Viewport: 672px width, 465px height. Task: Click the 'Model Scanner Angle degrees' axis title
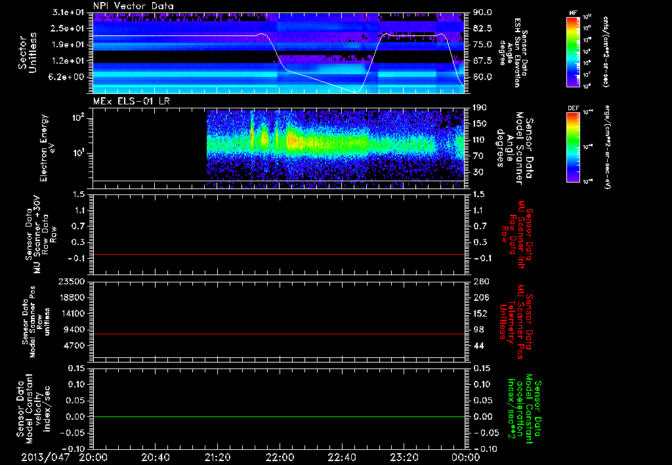(514, 148)
